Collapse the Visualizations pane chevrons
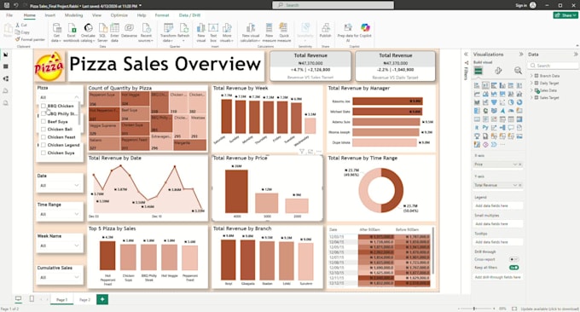This screenshot has width=580, height=312. pyautogui.click(x=521, y=54)
